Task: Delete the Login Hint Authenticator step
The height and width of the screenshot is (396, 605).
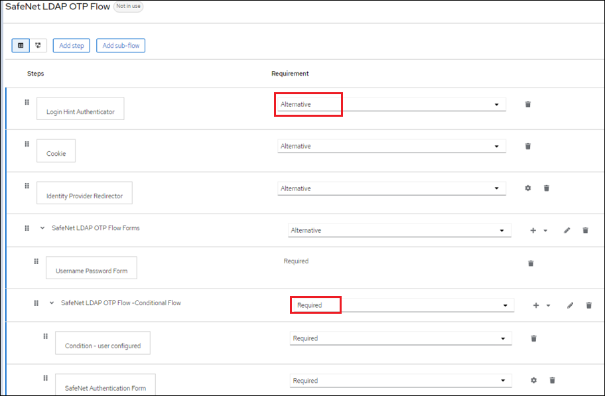Action: click(528, 104)
